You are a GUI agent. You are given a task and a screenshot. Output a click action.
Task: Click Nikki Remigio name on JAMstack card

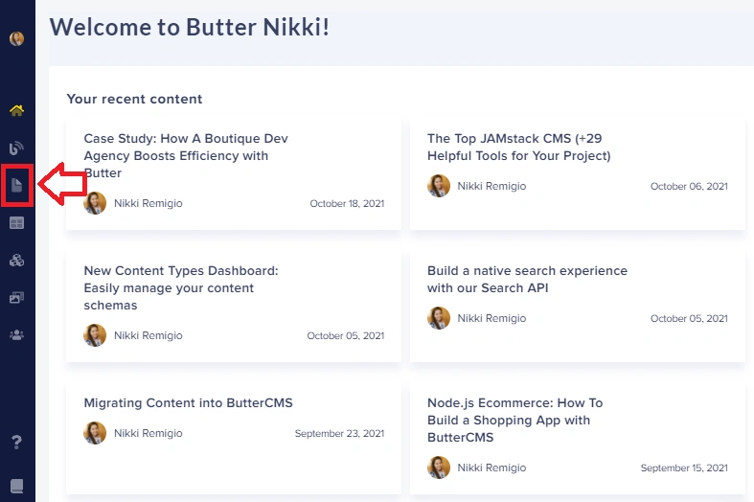(x=491, y=186)
